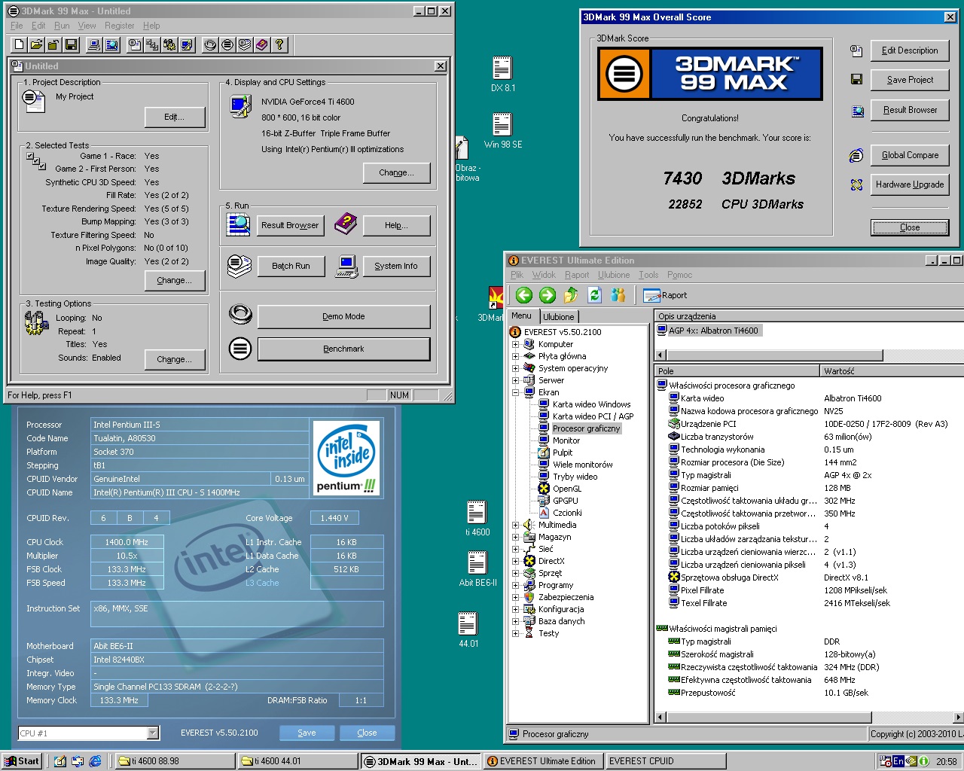Click Pole column header in EVEREST
This screenshot has height=771, width=964.
[737, 370]
